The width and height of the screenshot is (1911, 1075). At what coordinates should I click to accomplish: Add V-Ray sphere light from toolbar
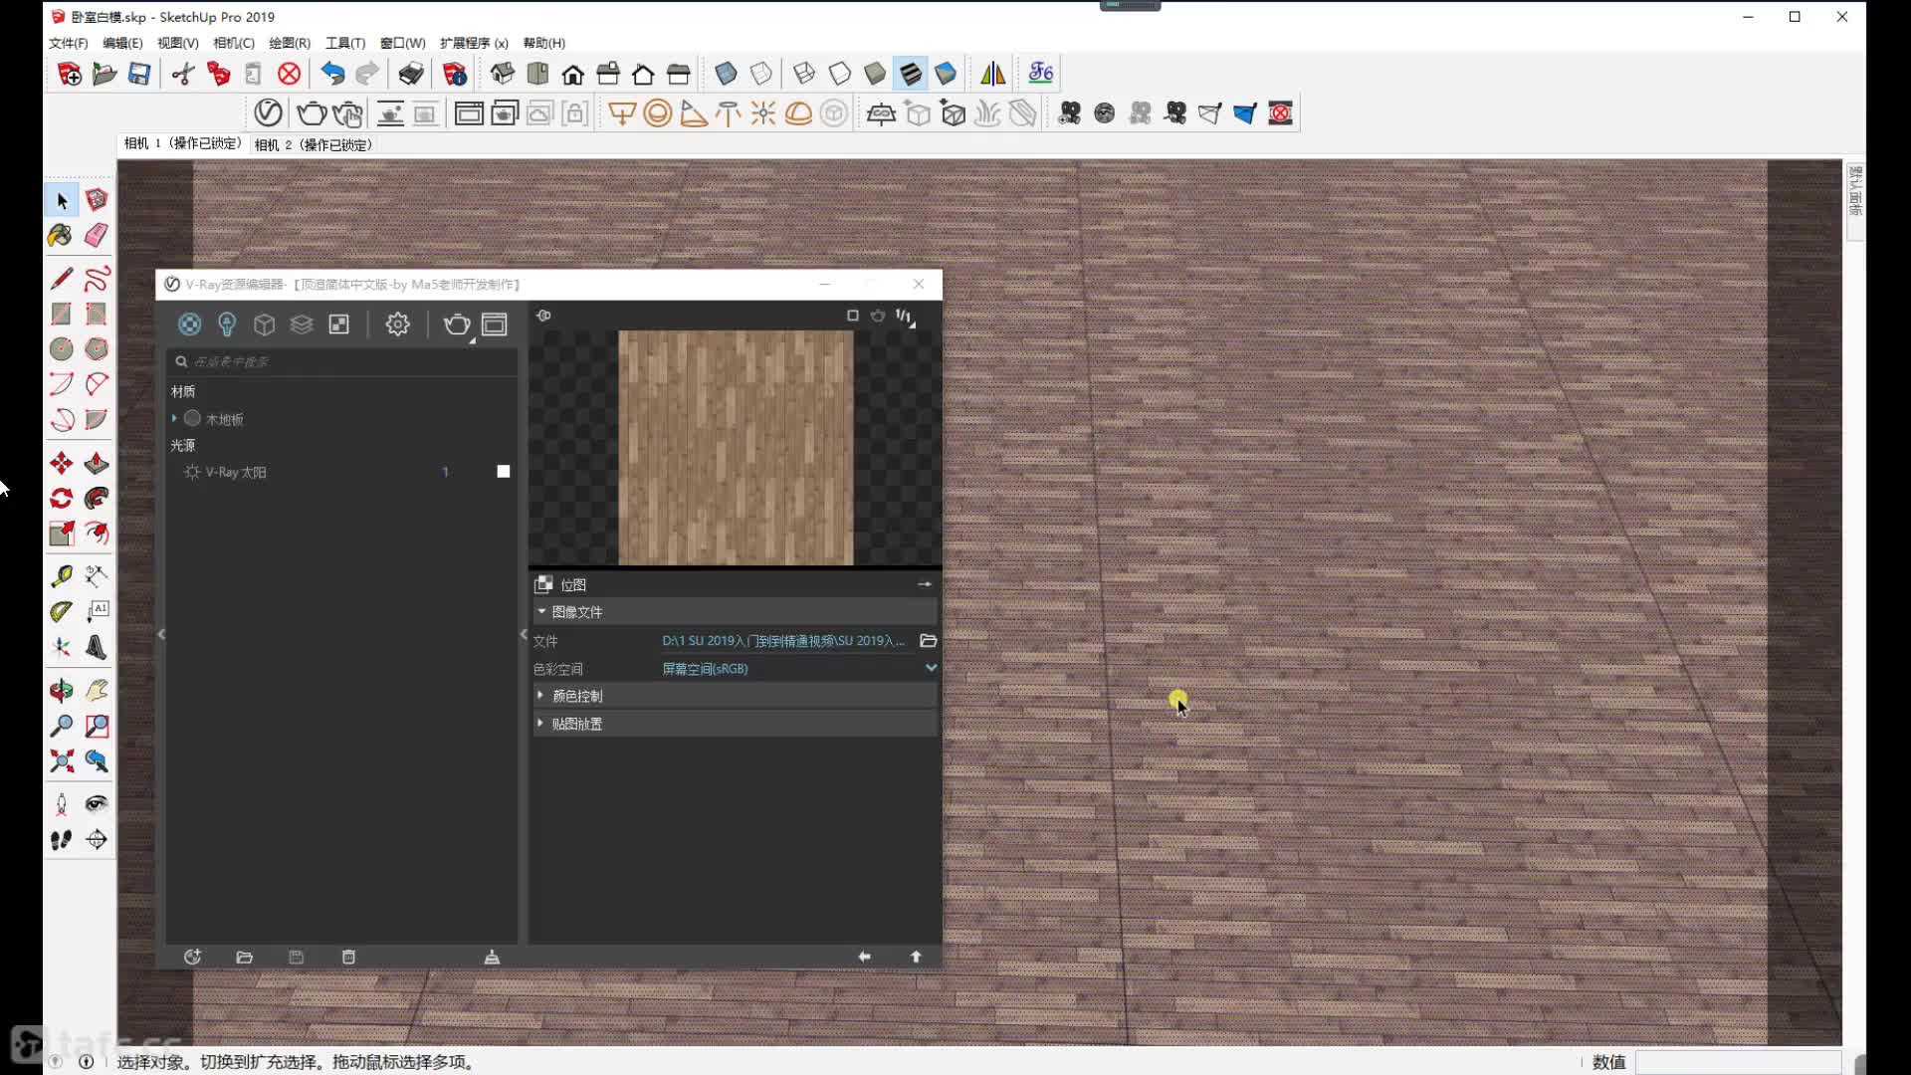coord(658,113)
